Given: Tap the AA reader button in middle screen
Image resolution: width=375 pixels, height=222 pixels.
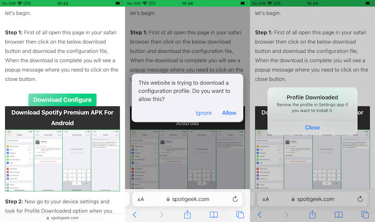Looking at the screenshot, I should click(x=141, y=200).
